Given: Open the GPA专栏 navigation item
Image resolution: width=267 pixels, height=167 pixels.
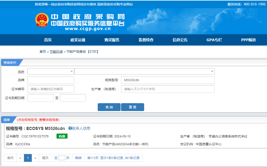Looking at the screenshot, I should 214,40.
